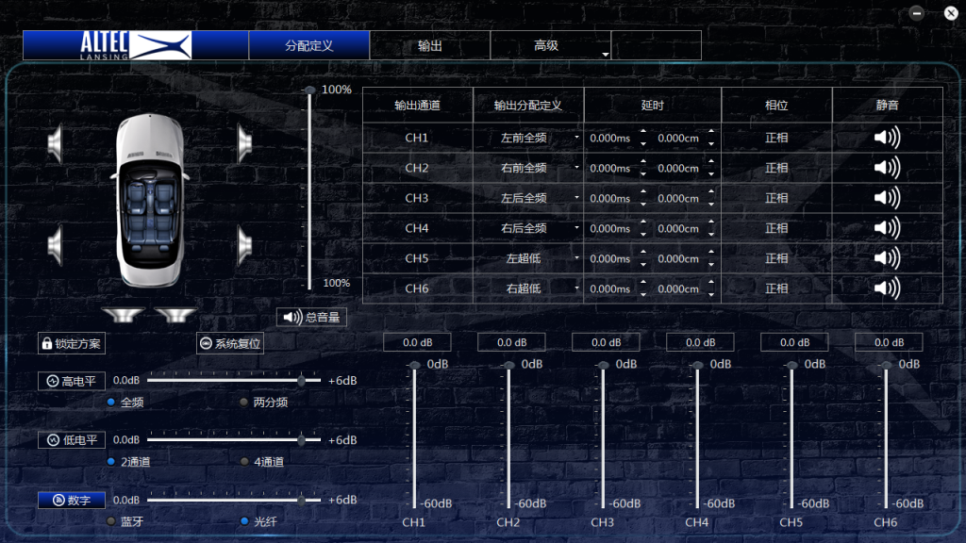Switch to the 输出 tab
Screen dimensions: 966x543
pos(430,45)
